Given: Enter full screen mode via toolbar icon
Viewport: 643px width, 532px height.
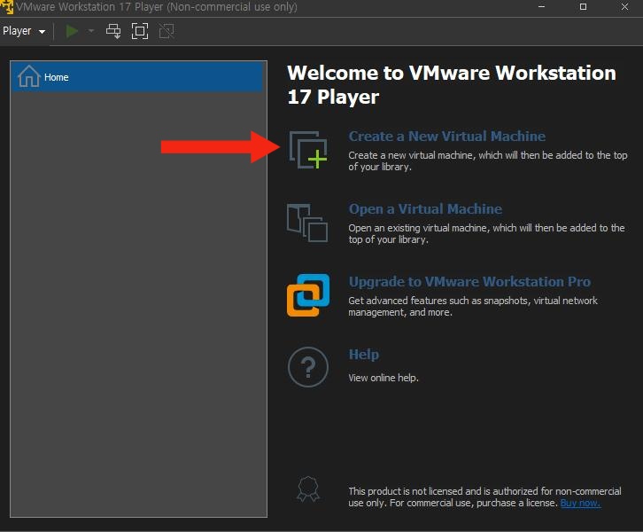Looking at the screenshot, I should coord(140,31).
